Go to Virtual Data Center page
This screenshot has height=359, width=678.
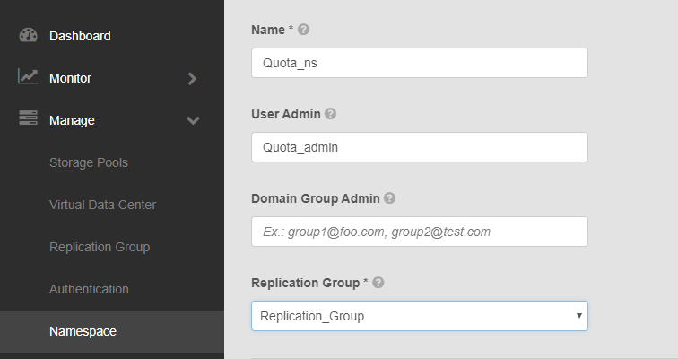(x=102, y=205)
